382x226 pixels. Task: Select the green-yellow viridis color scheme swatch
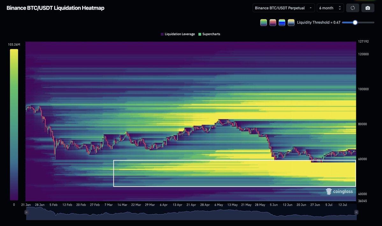[x=263, y=22]
